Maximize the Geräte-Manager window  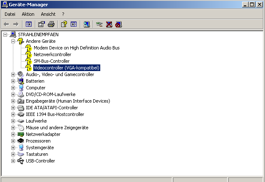(x=252, y=5)
